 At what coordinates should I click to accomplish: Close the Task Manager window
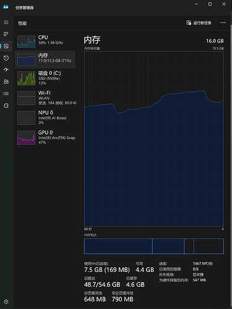[x=224, y=4]
